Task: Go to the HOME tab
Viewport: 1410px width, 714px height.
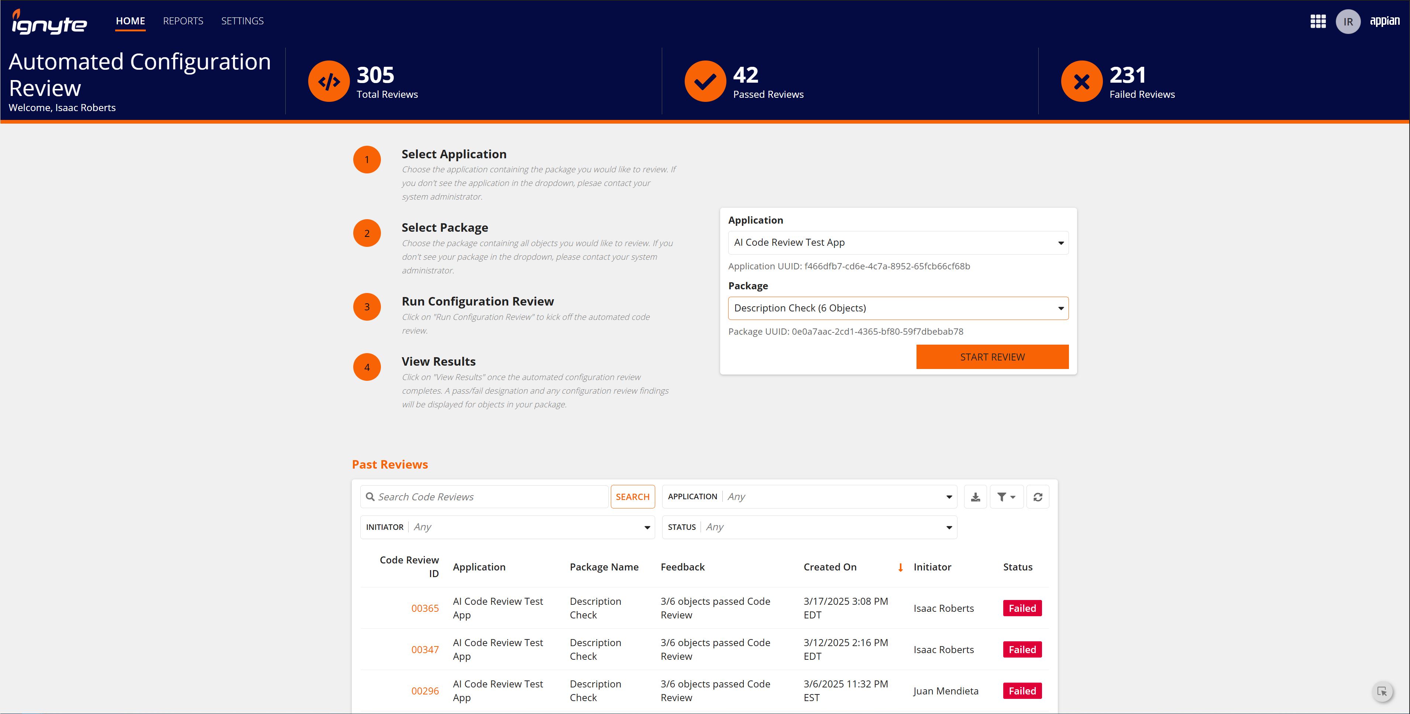Action: pyautogui.click(x=130, y=21)
